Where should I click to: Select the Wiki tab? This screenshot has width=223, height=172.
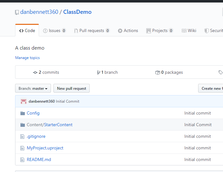(x=189, y=30)
